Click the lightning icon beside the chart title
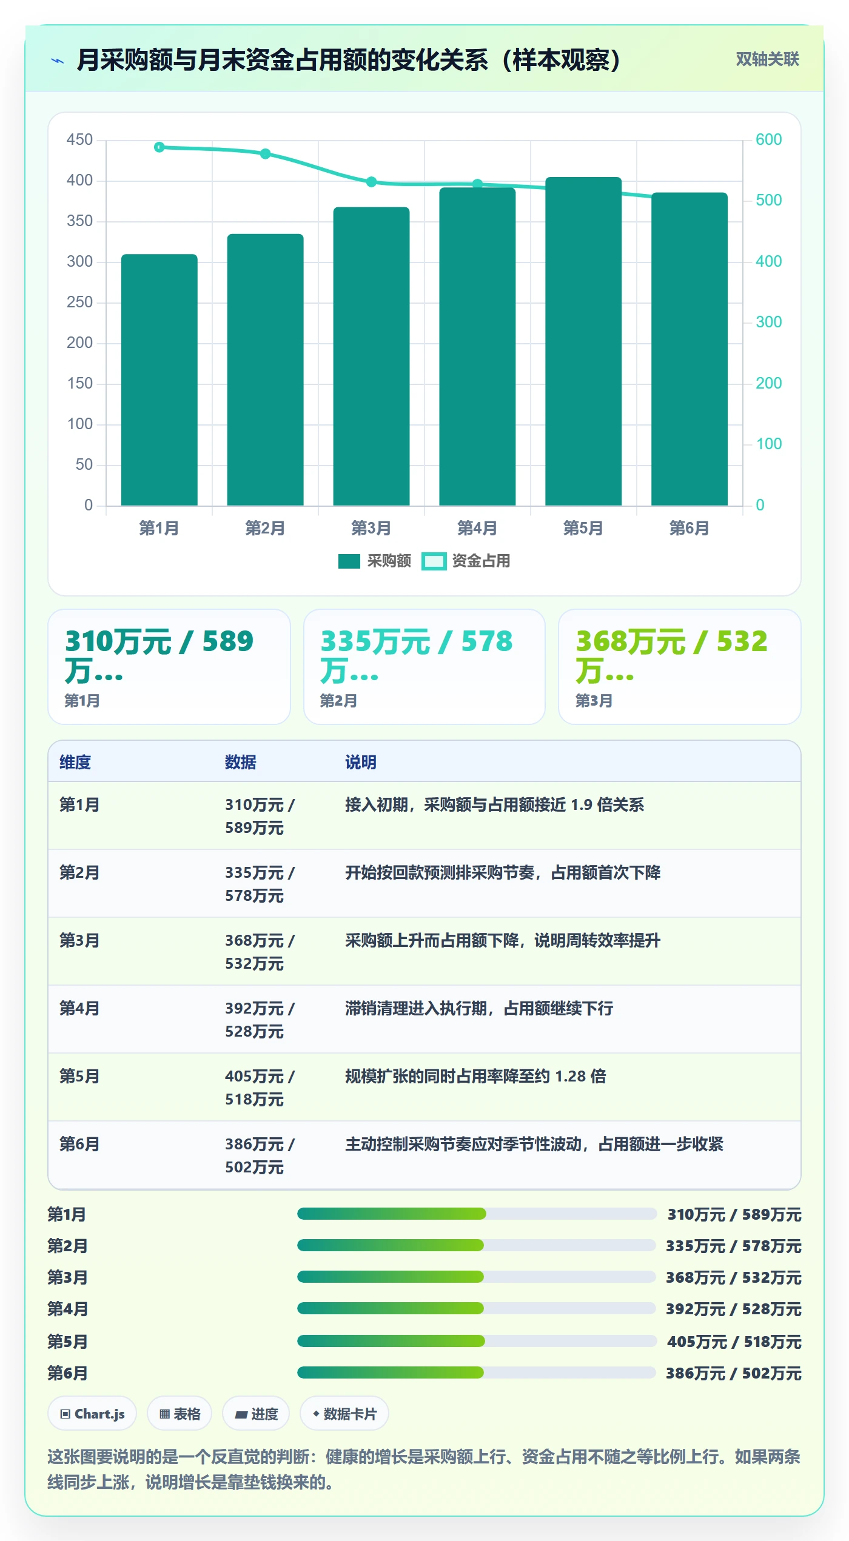Viewport: 849px width, 1541px height. point(58,61)
